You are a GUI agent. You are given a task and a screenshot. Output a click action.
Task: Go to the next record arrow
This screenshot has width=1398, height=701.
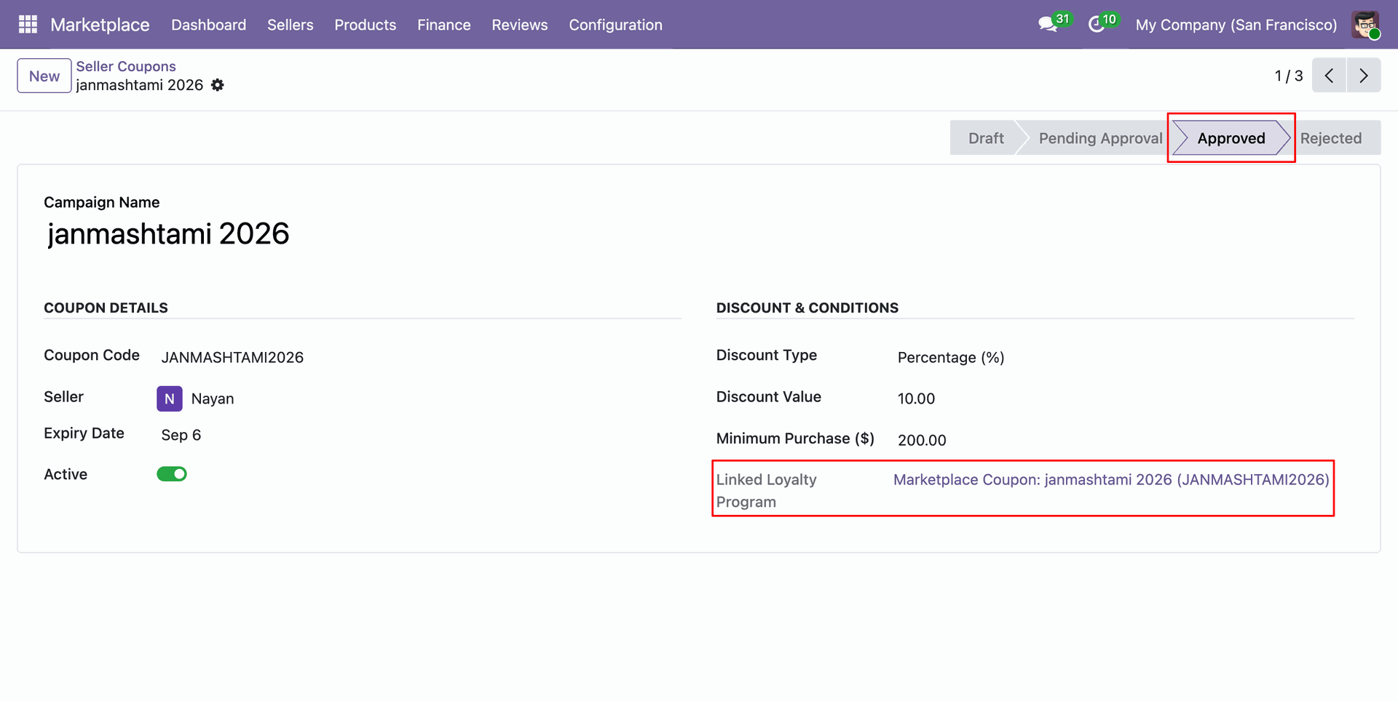point(1364,76)
